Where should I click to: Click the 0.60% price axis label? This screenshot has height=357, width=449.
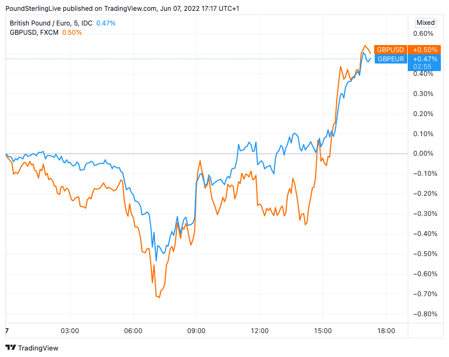[424, 34]
